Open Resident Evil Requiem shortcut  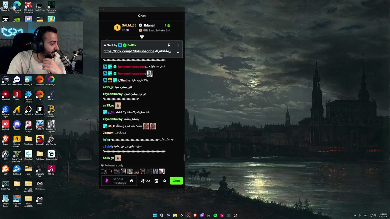coord(51,127)
